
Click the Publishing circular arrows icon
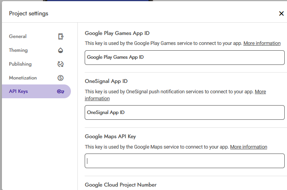[x=61, y=64]
